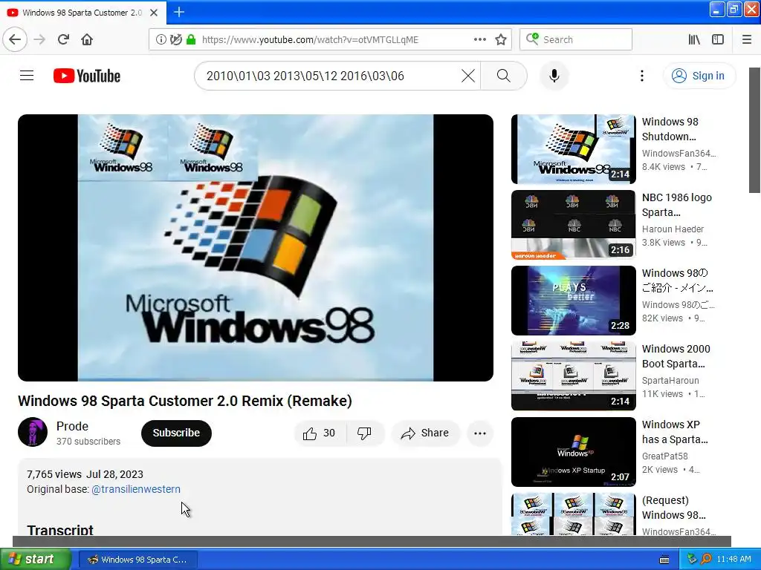Open the (Request) Windows 98 video title
This screenshot has width=761, height=570.
tap(673, 508)
